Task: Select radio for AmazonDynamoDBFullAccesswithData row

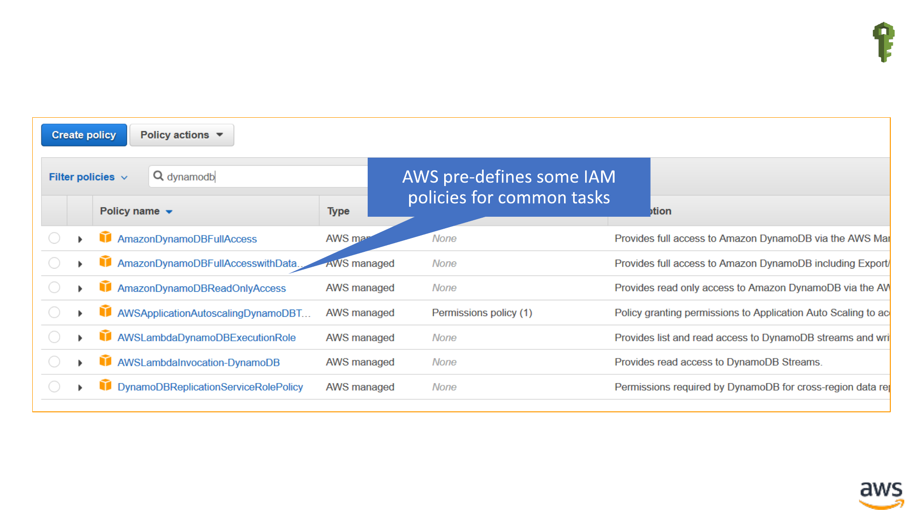Action: click(54, 263)
